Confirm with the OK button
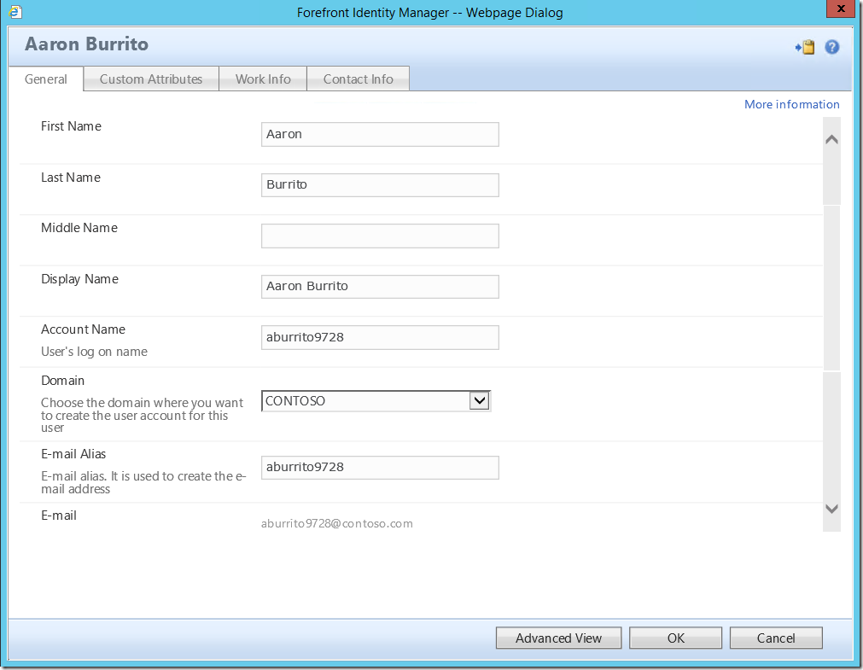Viewport: 863px width, 670px height. pos(675,638)
